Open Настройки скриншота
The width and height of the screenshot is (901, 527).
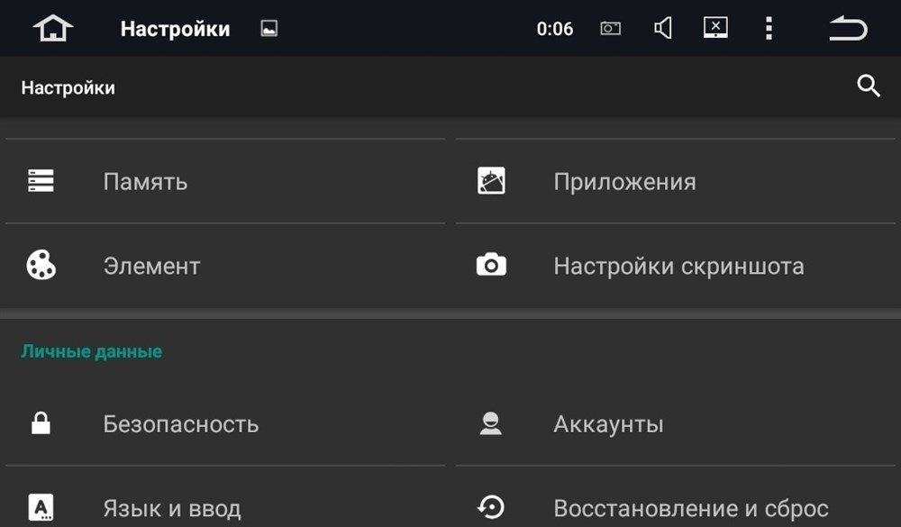(x=678, y=267)
